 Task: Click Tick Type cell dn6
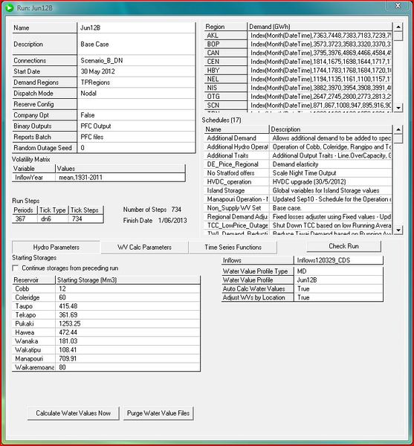click(x=53, y=219)
